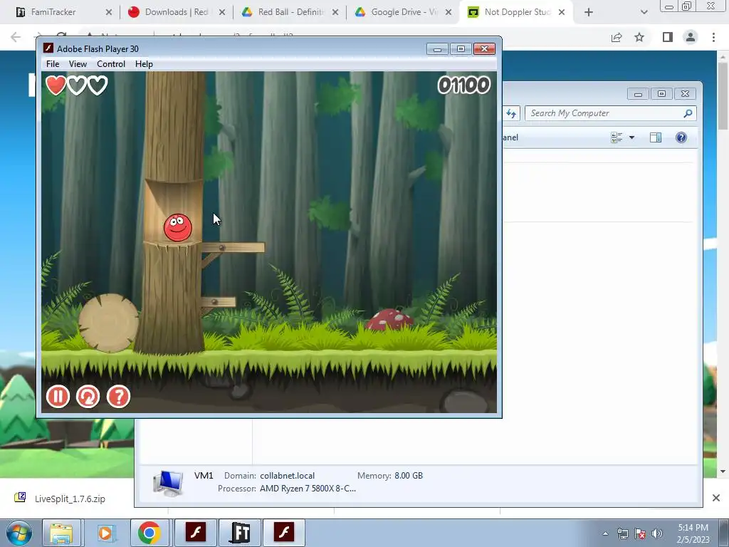The image size is (729, 547).
Task: Open the Help menu in Flash Player
Action: pyautogui.click(x=144, y=64)
